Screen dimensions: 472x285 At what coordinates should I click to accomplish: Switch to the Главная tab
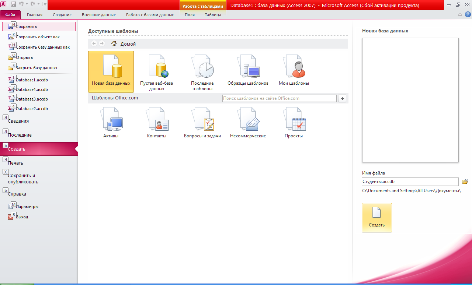tap(35, 15)
